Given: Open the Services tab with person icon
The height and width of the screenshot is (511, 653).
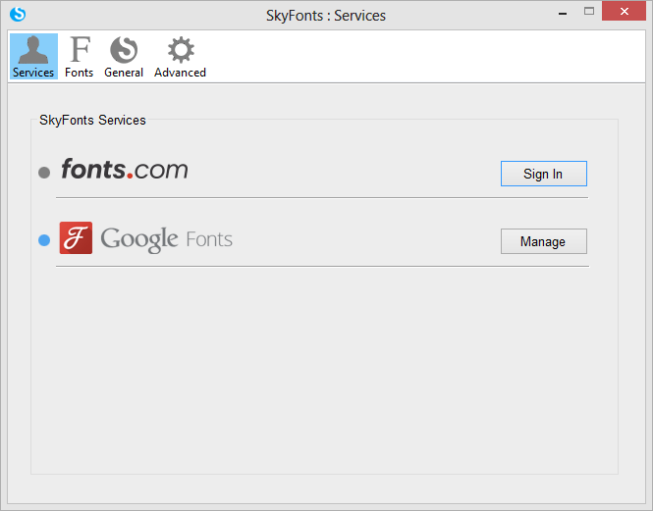Looking at the screenshot, I should (33, 57).
